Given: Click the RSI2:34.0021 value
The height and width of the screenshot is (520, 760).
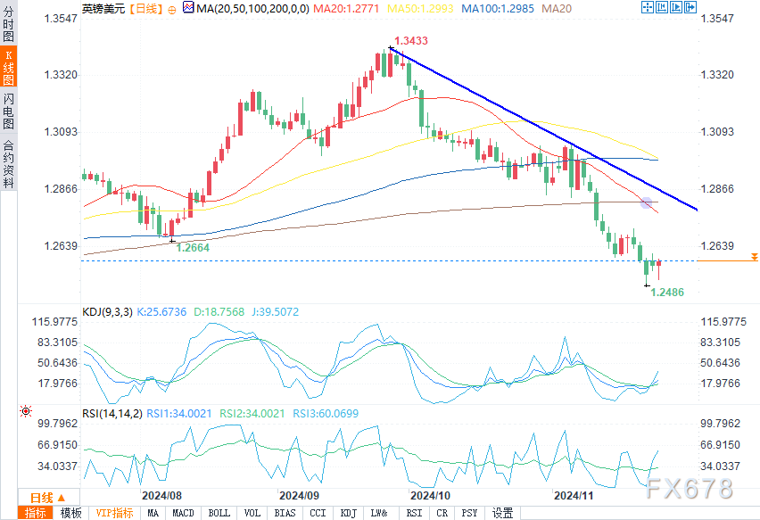Looking at the screenshot, I should tap(252, 414).
